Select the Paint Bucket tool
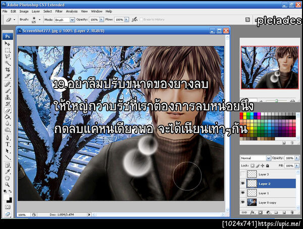 point(8,117)
